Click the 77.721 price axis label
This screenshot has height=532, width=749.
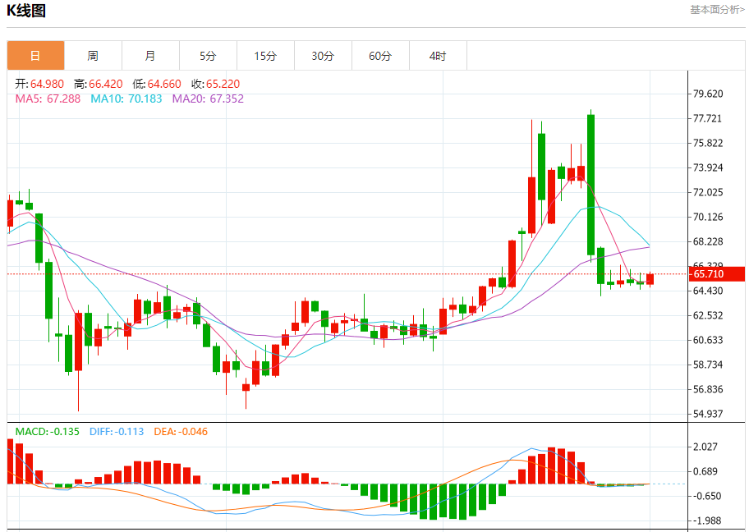click(x=708, y=118)
